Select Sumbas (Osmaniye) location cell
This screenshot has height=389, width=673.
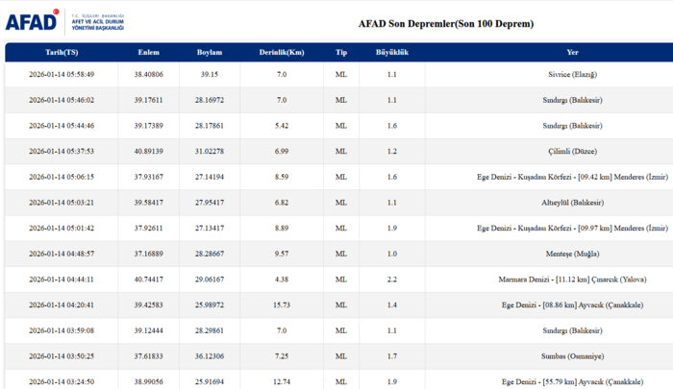549,356
